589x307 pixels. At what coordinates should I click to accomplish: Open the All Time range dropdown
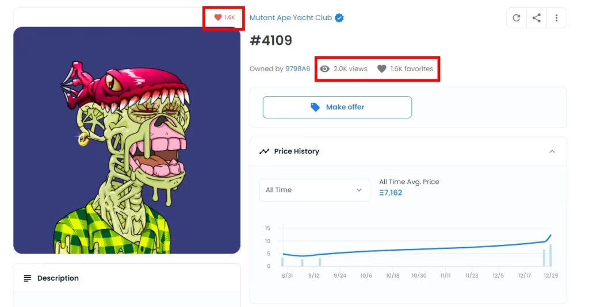(315, 190)
